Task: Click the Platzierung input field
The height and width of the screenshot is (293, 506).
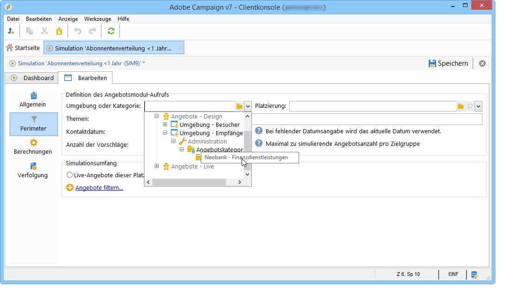Action: pyautogui.click(x=373, y=106)
